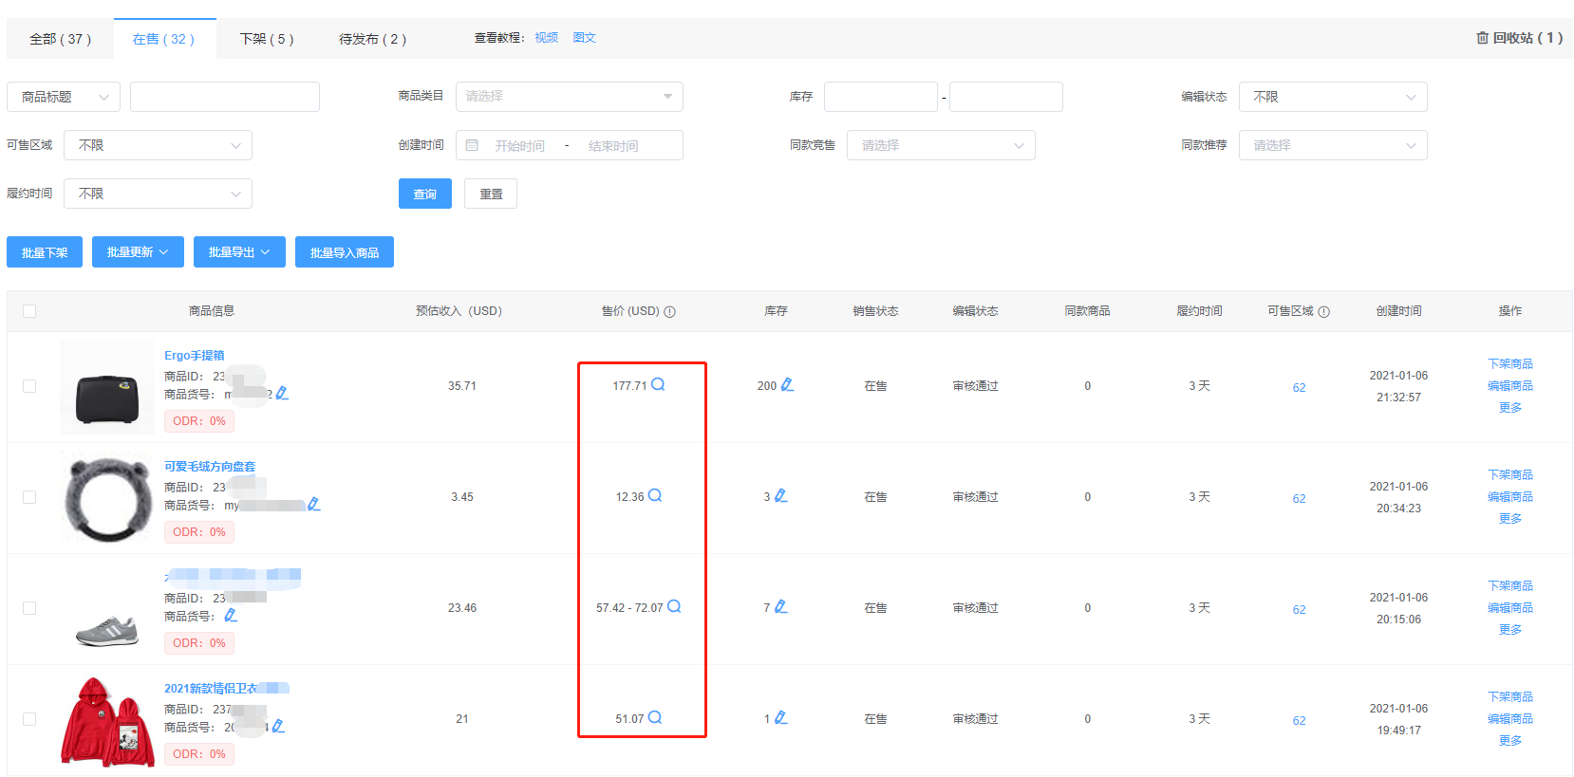
Task: Click 批量下架 button
Action: (45, 252)
